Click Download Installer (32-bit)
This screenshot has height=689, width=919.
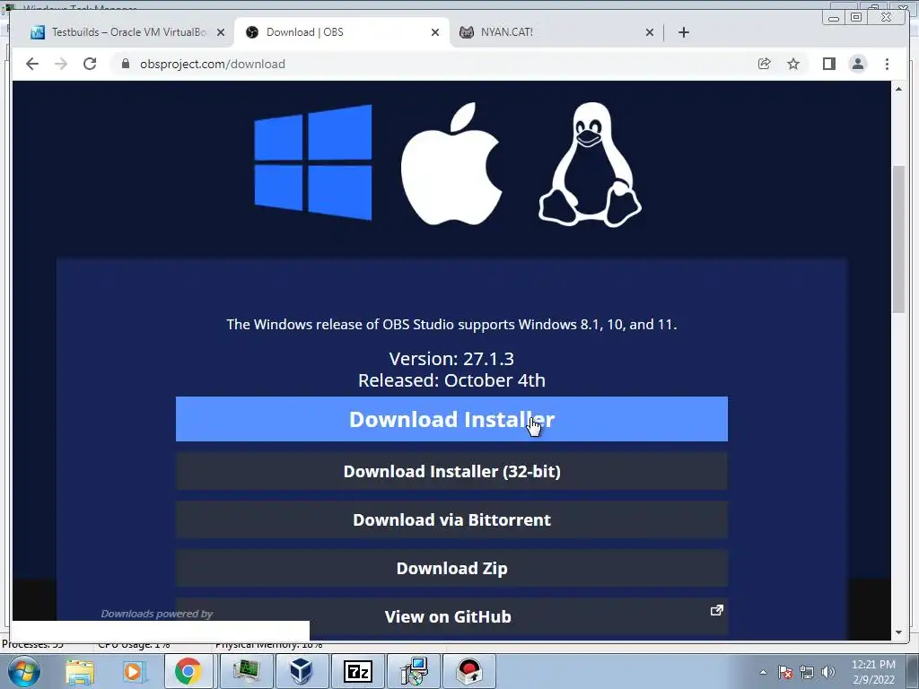click(x=451, y=471)
